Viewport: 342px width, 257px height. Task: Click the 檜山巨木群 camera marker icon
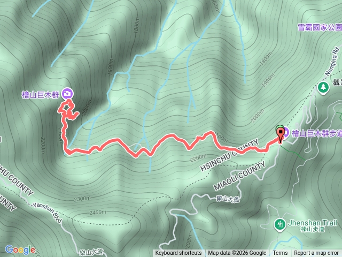click(67, 94)
